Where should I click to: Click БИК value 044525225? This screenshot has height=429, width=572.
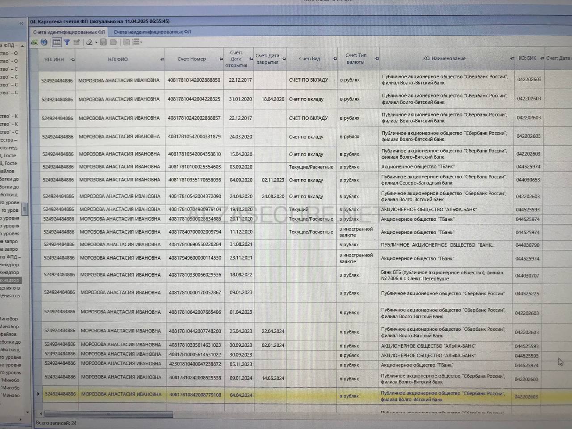tap(527, 294)
